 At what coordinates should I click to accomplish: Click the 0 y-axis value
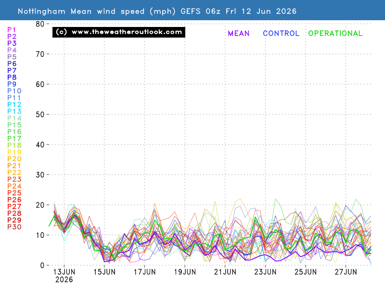(x=42, y=265)
